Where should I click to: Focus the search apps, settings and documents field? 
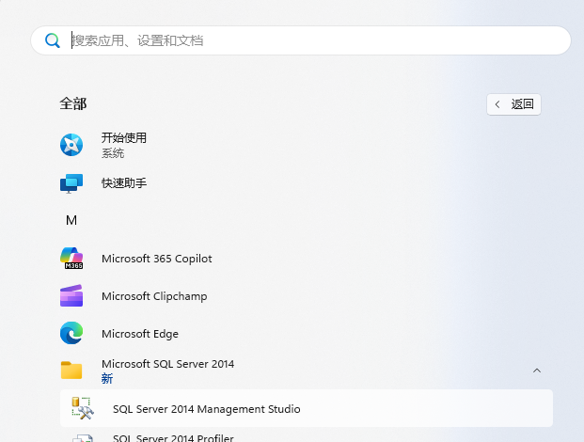tap(301, 40)
